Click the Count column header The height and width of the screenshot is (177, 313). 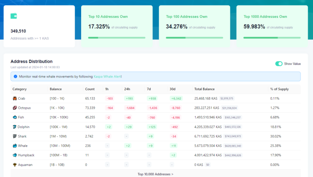click(90, 89)
